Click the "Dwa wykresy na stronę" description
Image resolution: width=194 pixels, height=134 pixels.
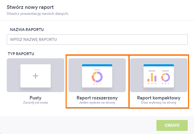point(159,103)
